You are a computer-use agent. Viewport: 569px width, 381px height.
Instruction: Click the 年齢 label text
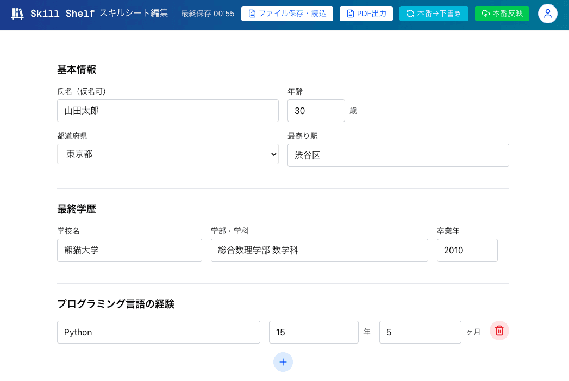click(295, 92)
